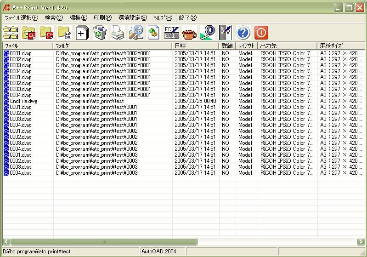Open the 環境設定(S) menu
This screenshot has width=367, height=257.
coord(132,18)
